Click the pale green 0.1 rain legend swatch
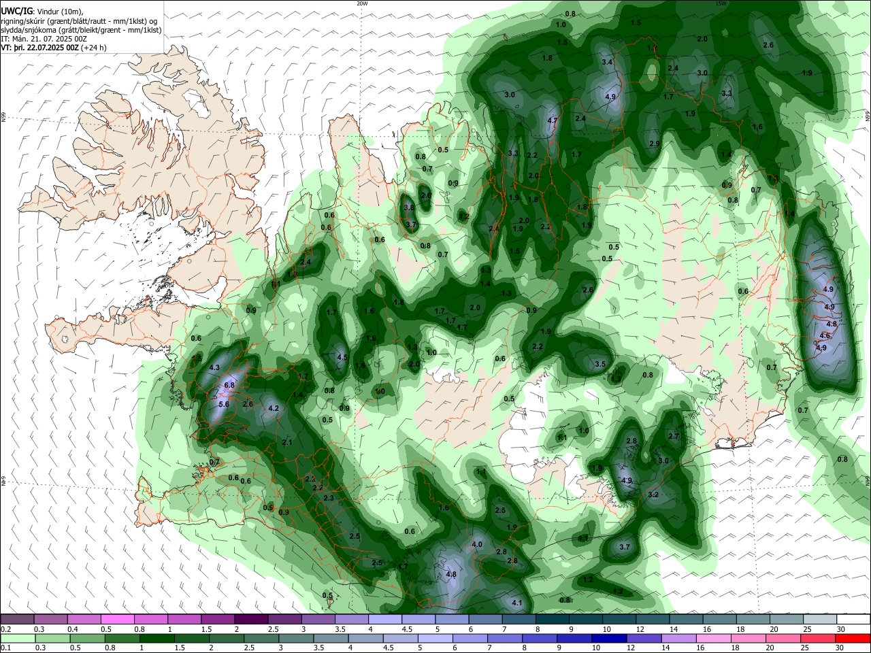Image resolution: width=871 pixels, height=653 pixels. [17, 639]
